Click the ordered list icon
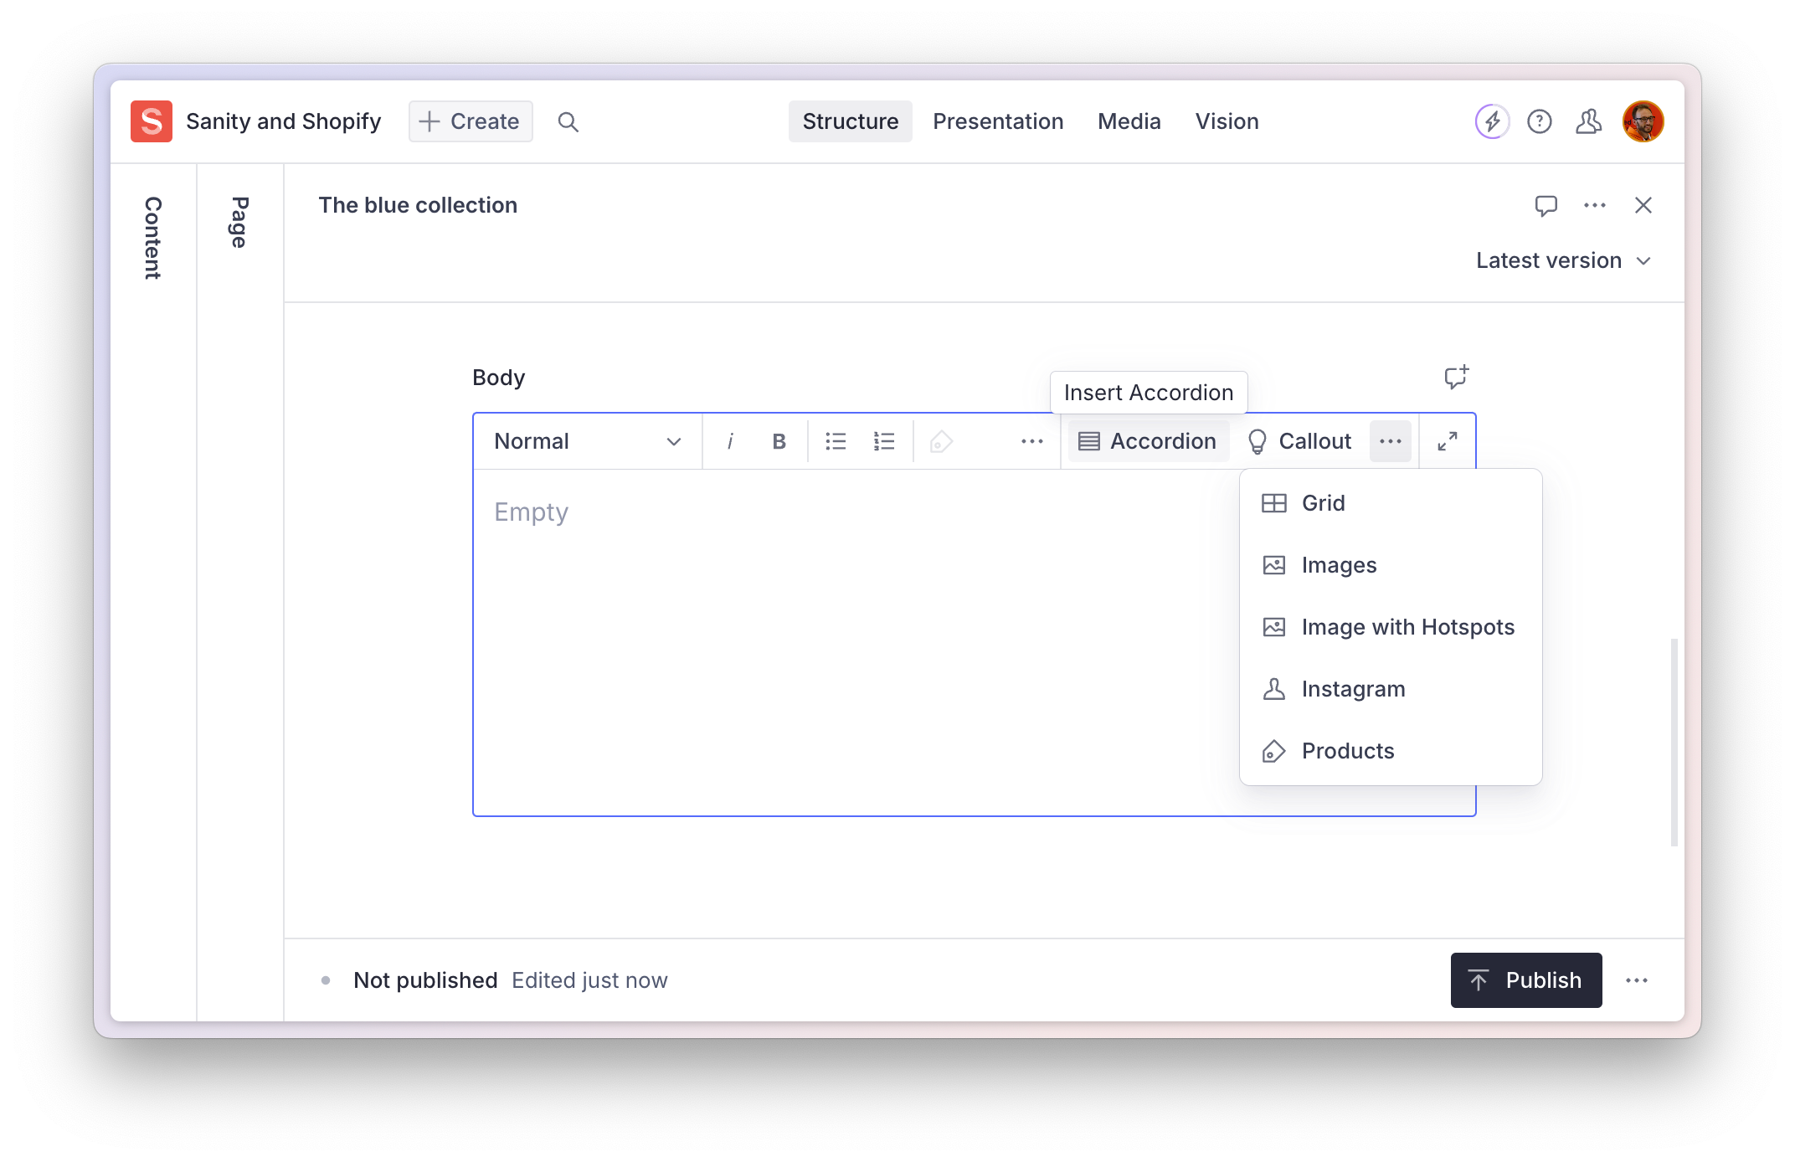This screenshot has width=1795, height=1162. click(883, 441)
